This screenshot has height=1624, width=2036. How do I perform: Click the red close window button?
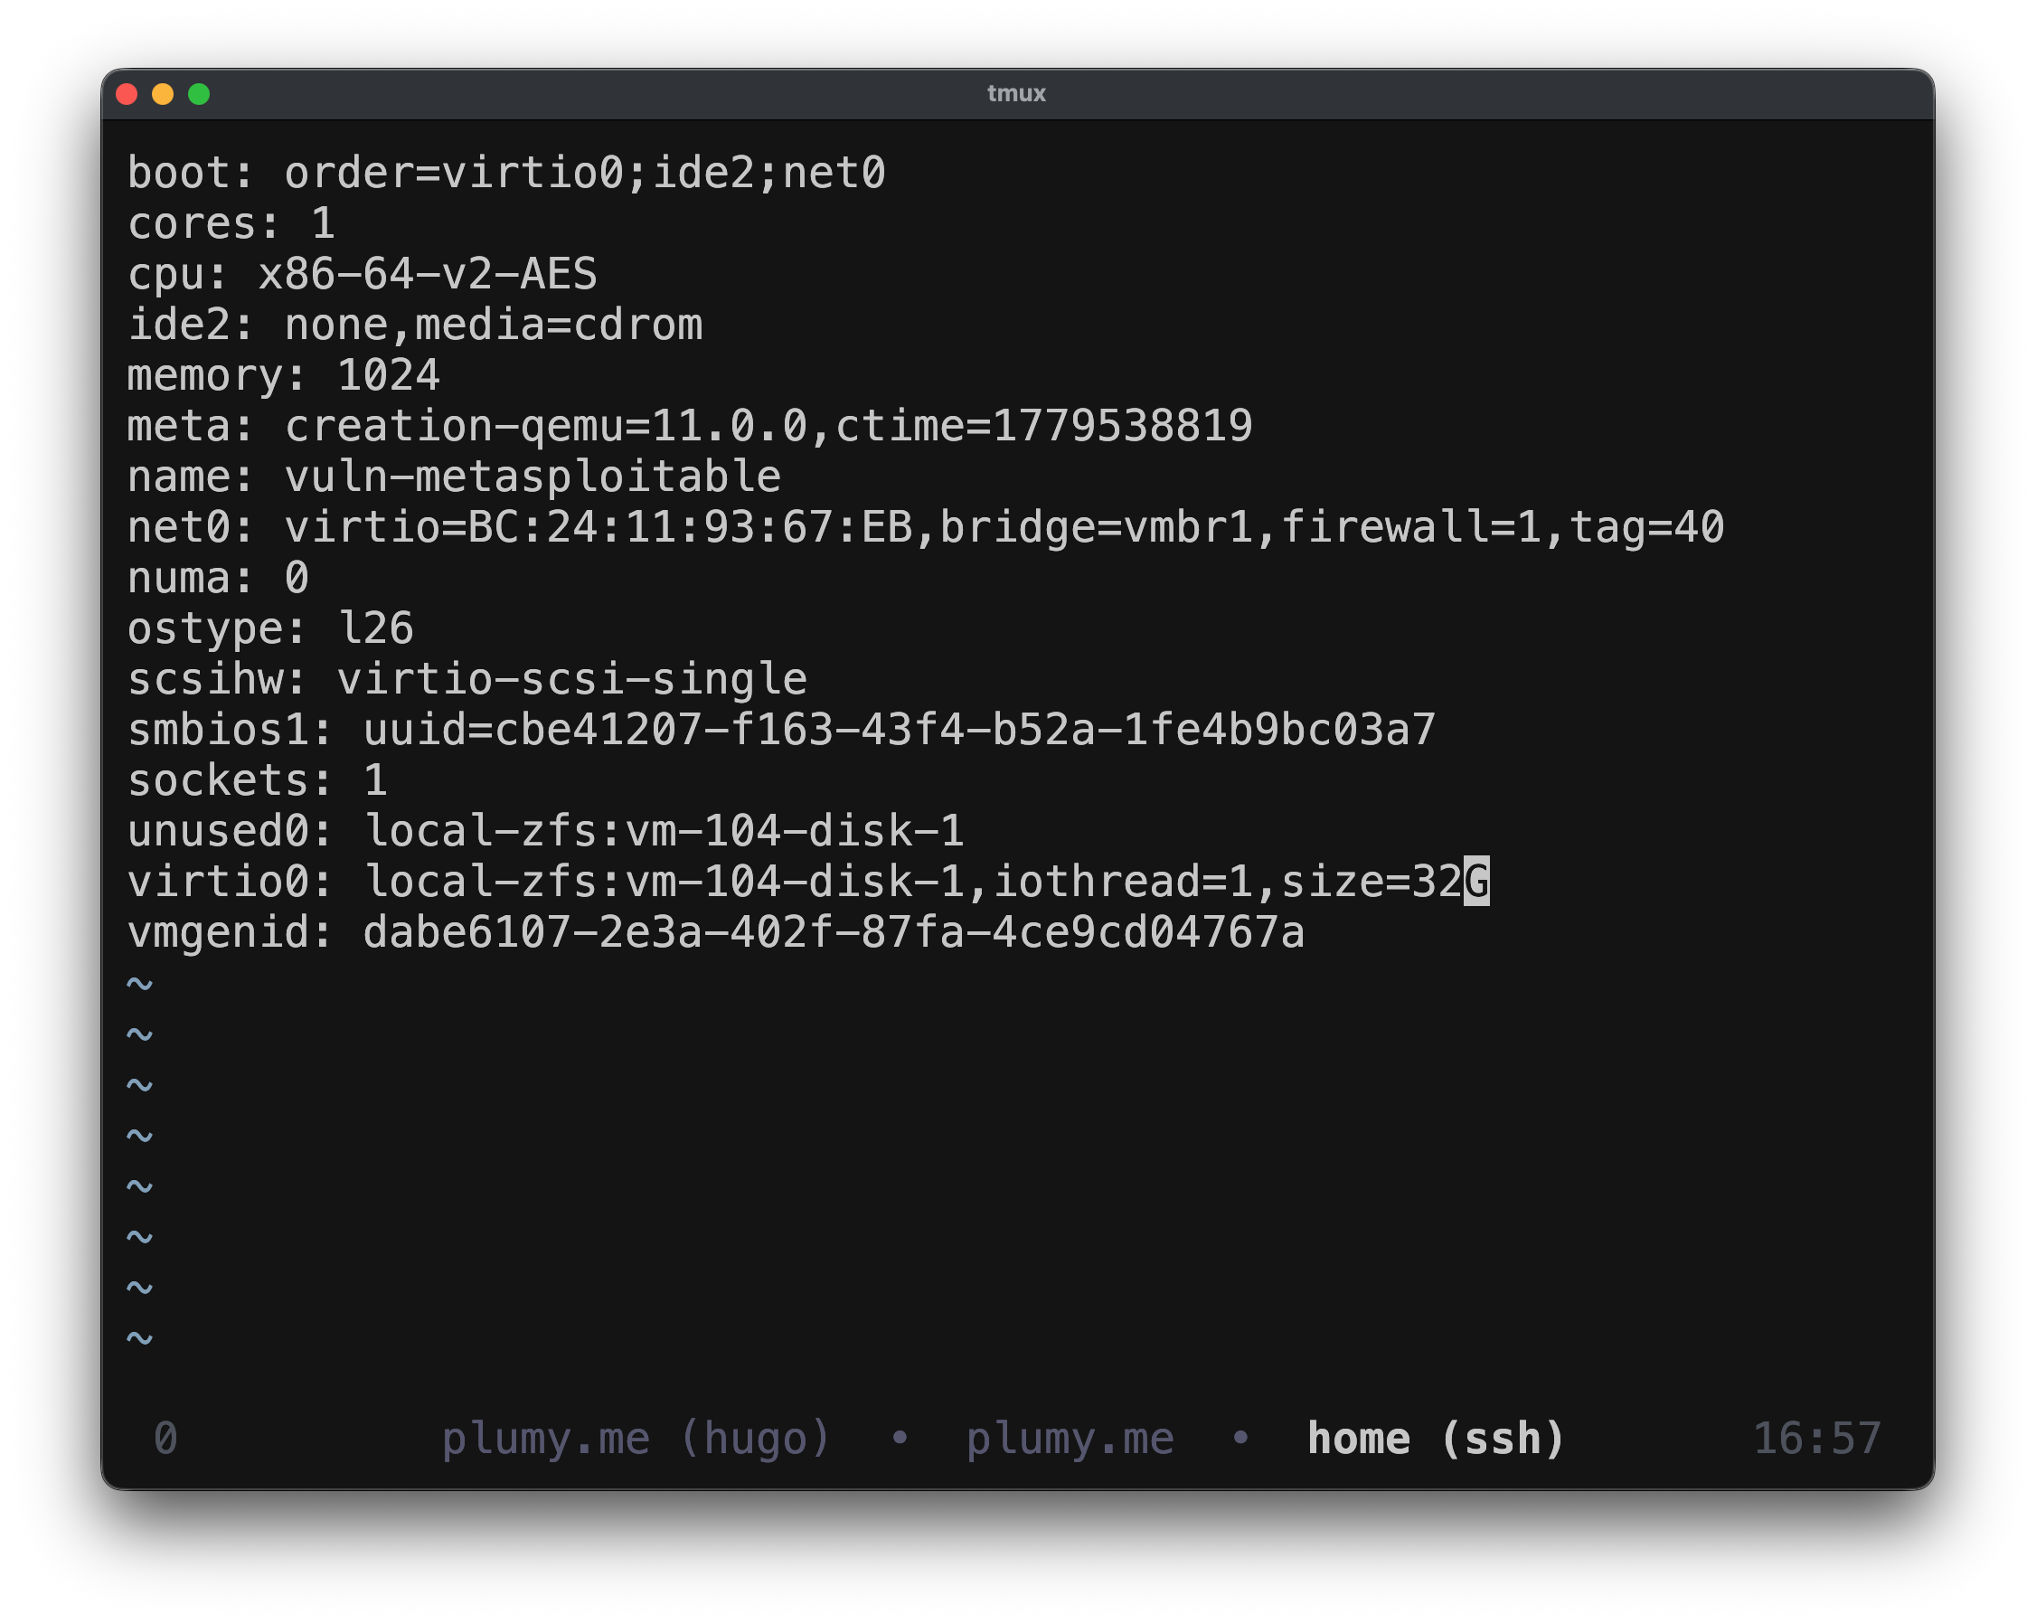tap(127, 93)
